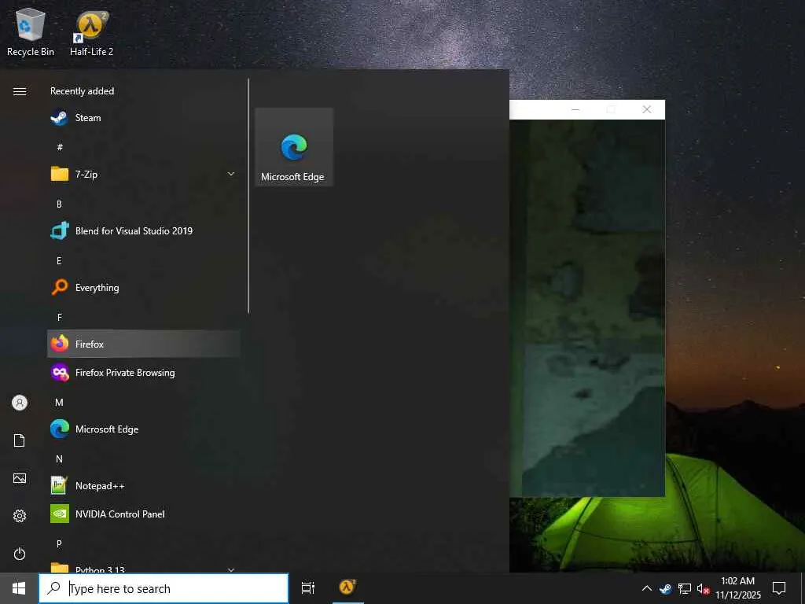
Task: Click Half-Life 2 taskbar icon
Action: pyautogui.click(x=347, y=587)
